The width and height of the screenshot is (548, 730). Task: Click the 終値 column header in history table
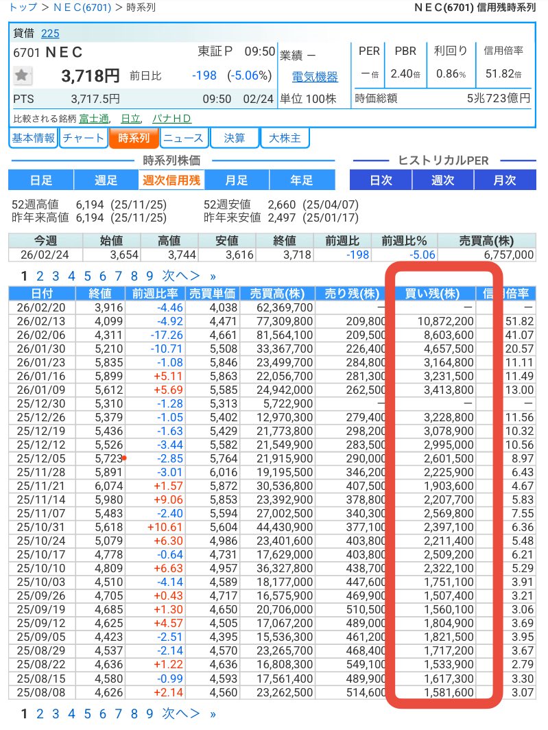click(x=100, y=294)
